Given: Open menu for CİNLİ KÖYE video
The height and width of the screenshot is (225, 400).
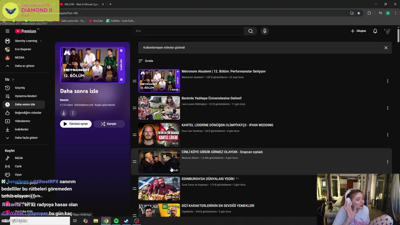Looking at the screenshot, I should 387,162.
